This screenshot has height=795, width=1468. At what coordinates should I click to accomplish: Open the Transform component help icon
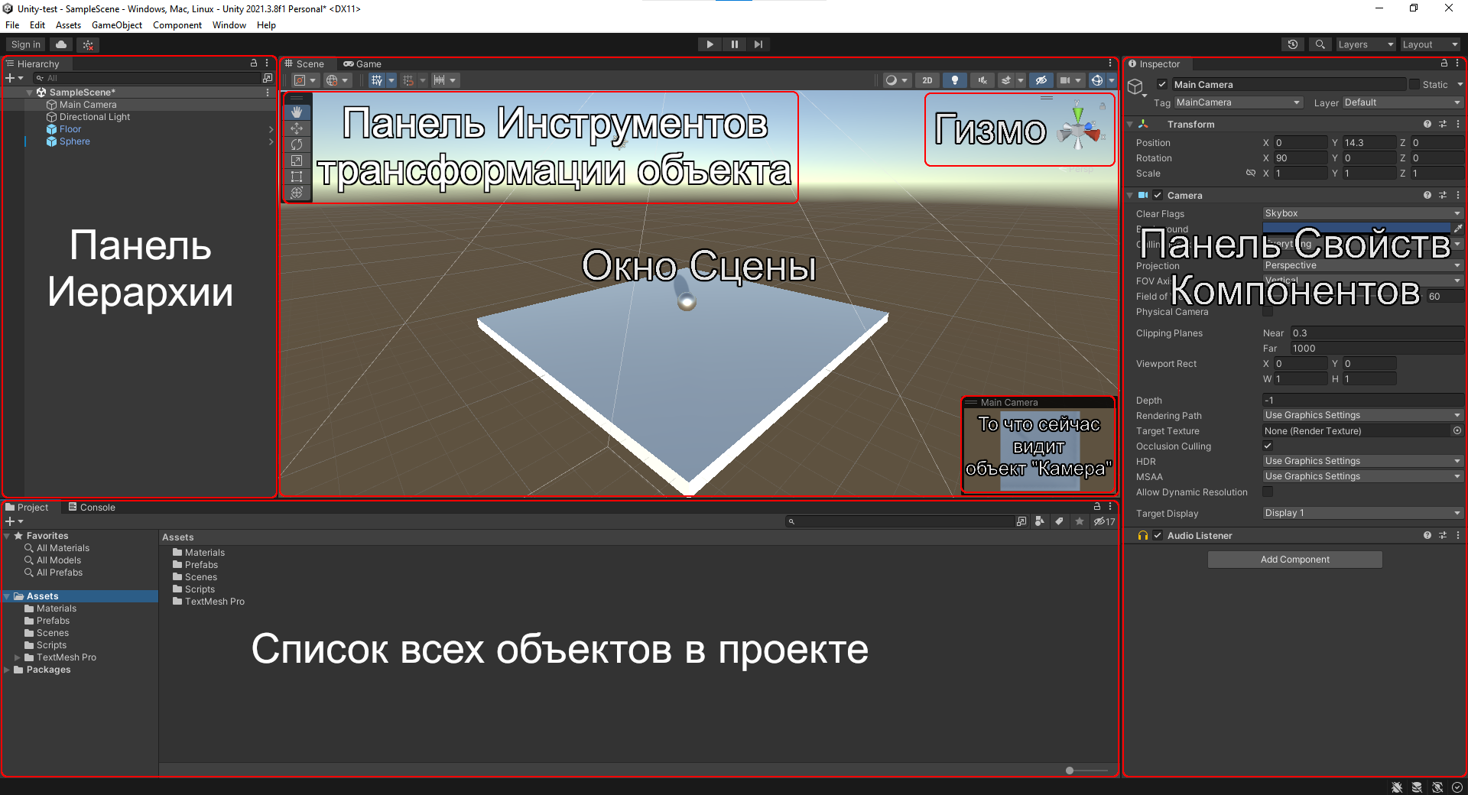(1427, 124)
